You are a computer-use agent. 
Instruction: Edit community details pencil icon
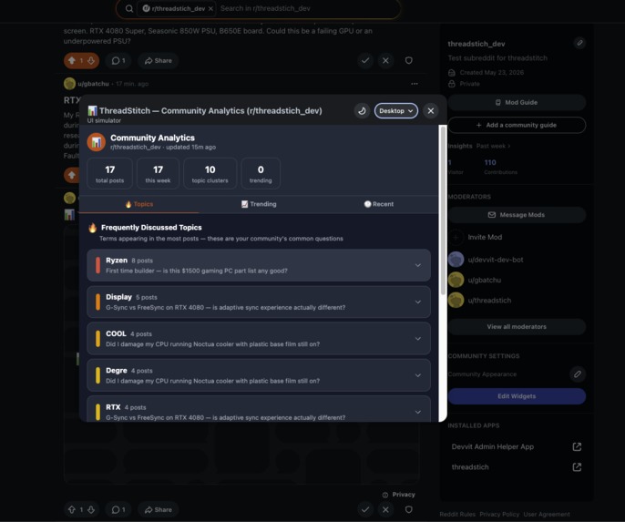(x=579, y=43)
